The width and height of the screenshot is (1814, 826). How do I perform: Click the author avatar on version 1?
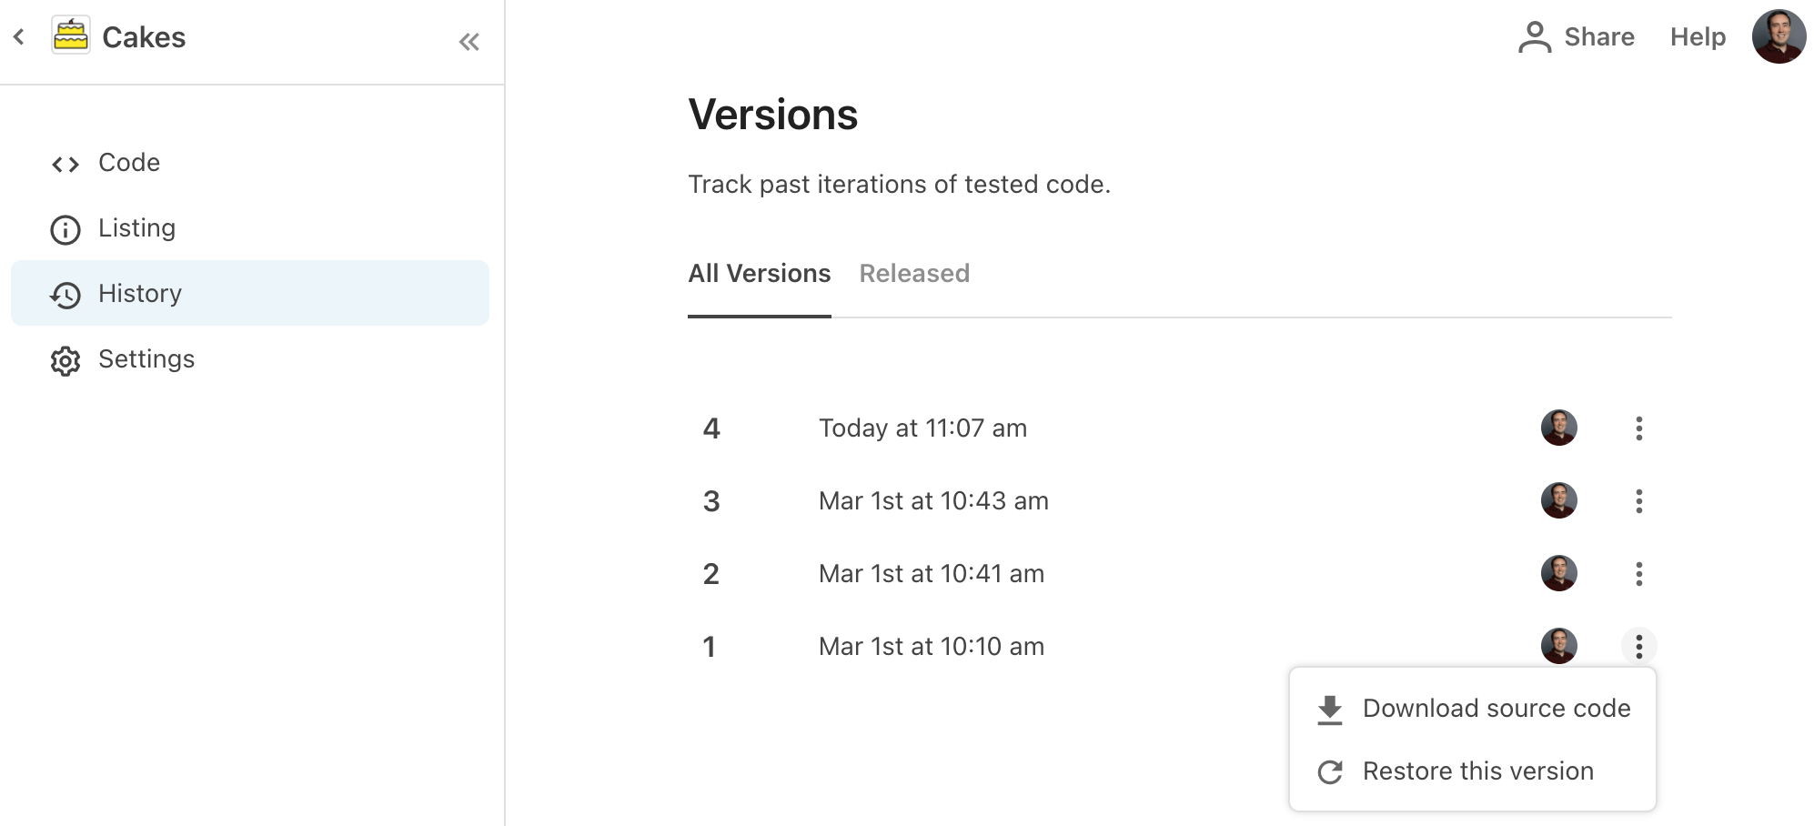(1558, 646)
